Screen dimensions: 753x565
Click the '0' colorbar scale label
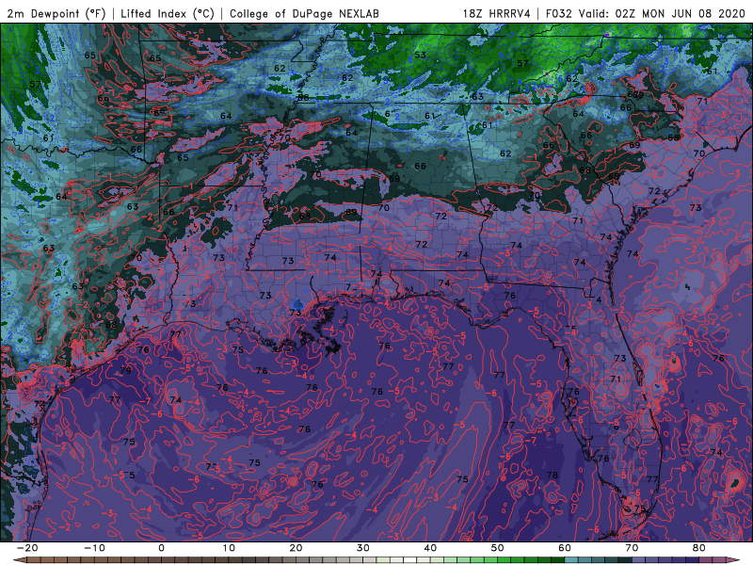[161, 548]
